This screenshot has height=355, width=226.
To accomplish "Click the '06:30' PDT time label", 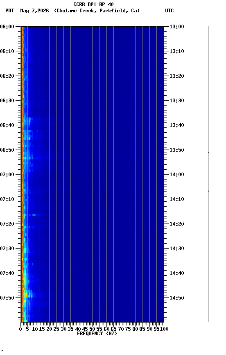I will [7, 101].
